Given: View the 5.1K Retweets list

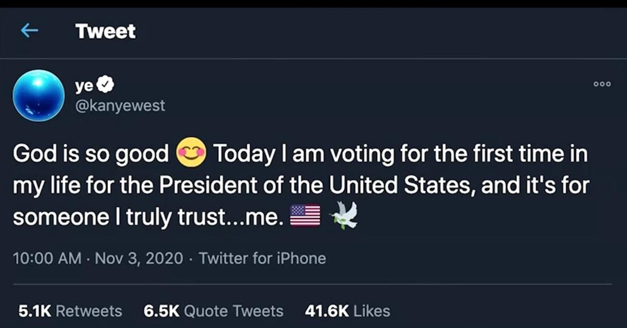Looking at the screenshot, I should [x=70, y=311].
